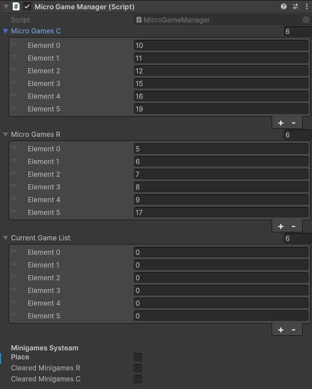This screenshot has height=389, width=312.
Task: Open the component help reference icon
Action: pyautogui.click(x=284, y=6)
